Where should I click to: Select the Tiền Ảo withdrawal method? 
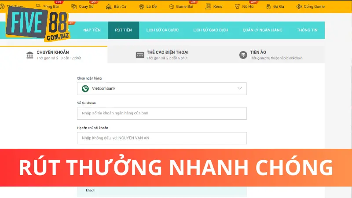(270, 55)
